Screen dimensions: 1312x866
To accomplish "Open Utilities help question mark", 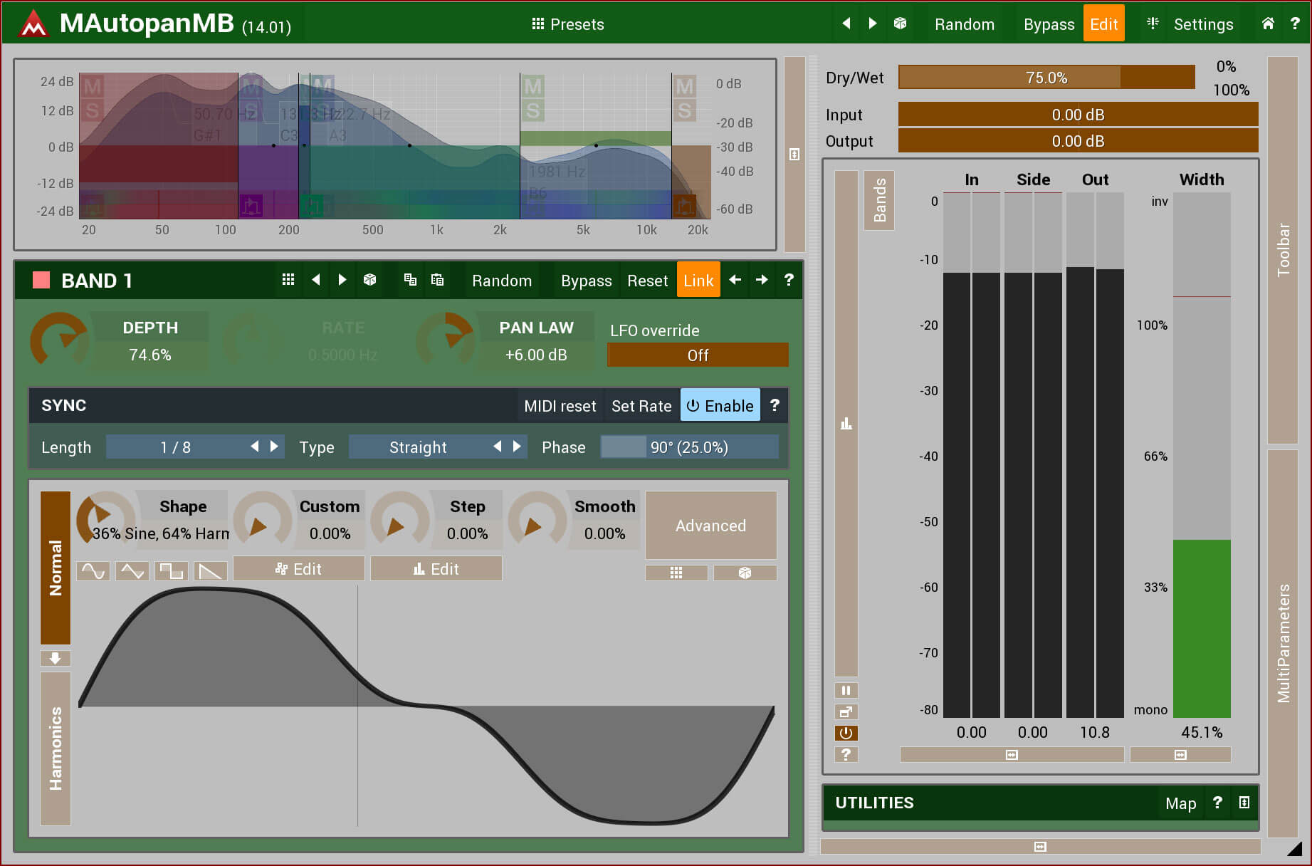I will click(x=1217, y=803).
